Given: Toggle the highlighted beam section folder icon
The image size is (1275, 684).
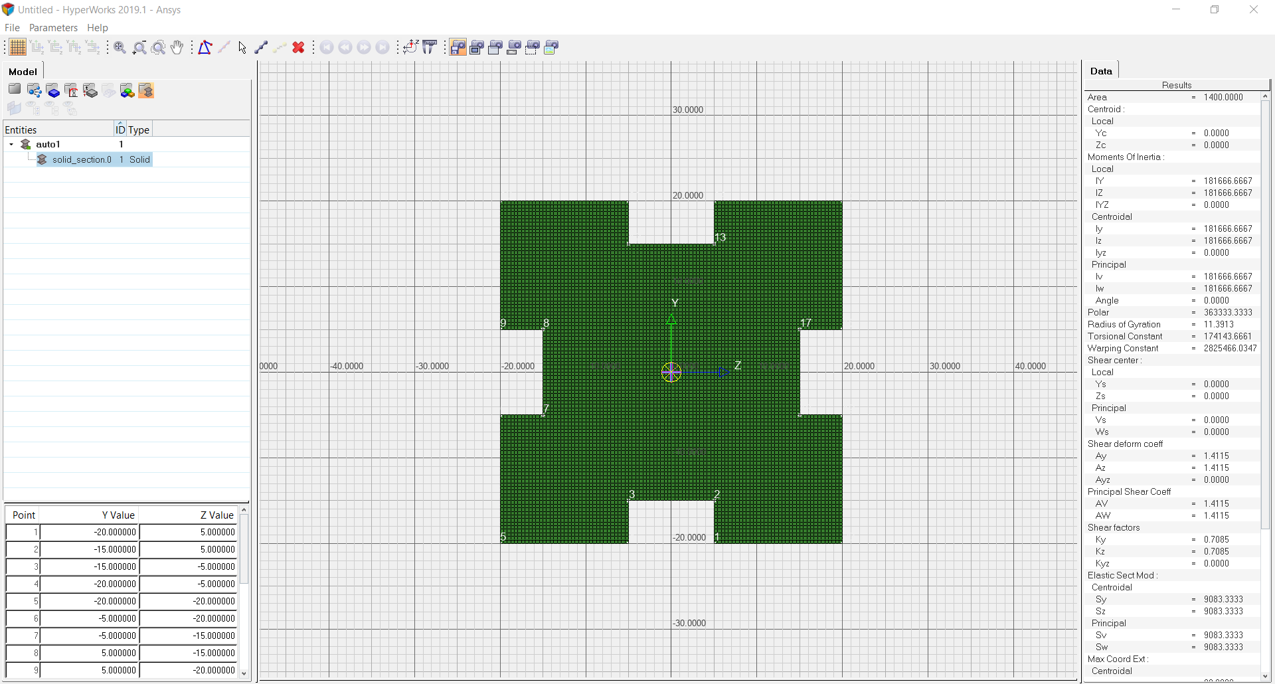Looking at the screenshot, I should 146,90.
